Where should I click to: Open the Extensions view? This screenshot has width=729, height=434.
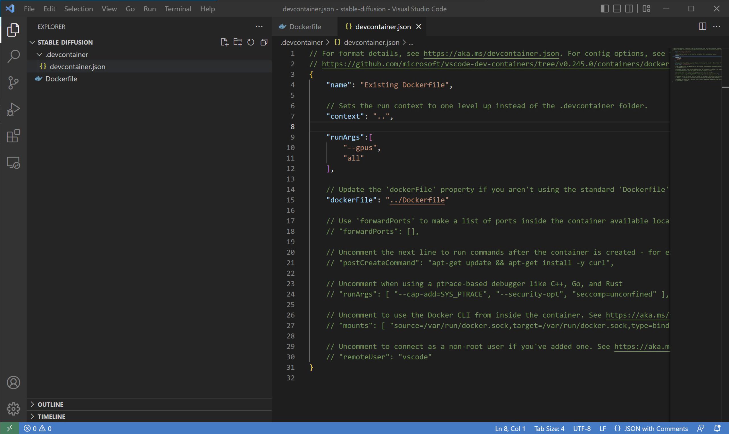coord(13,136)
